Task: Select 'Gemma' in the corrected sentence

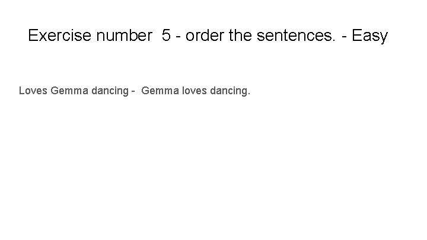Action: click(160, 90)
